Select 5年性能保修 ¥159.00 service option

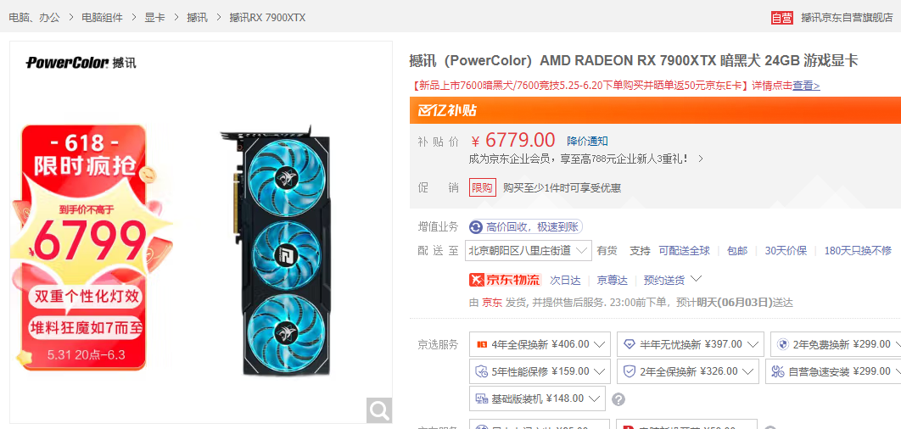point(540,371)
